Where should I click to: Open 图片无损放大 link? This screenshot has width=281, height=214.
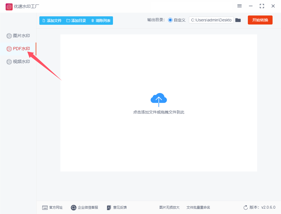[169, 208]
